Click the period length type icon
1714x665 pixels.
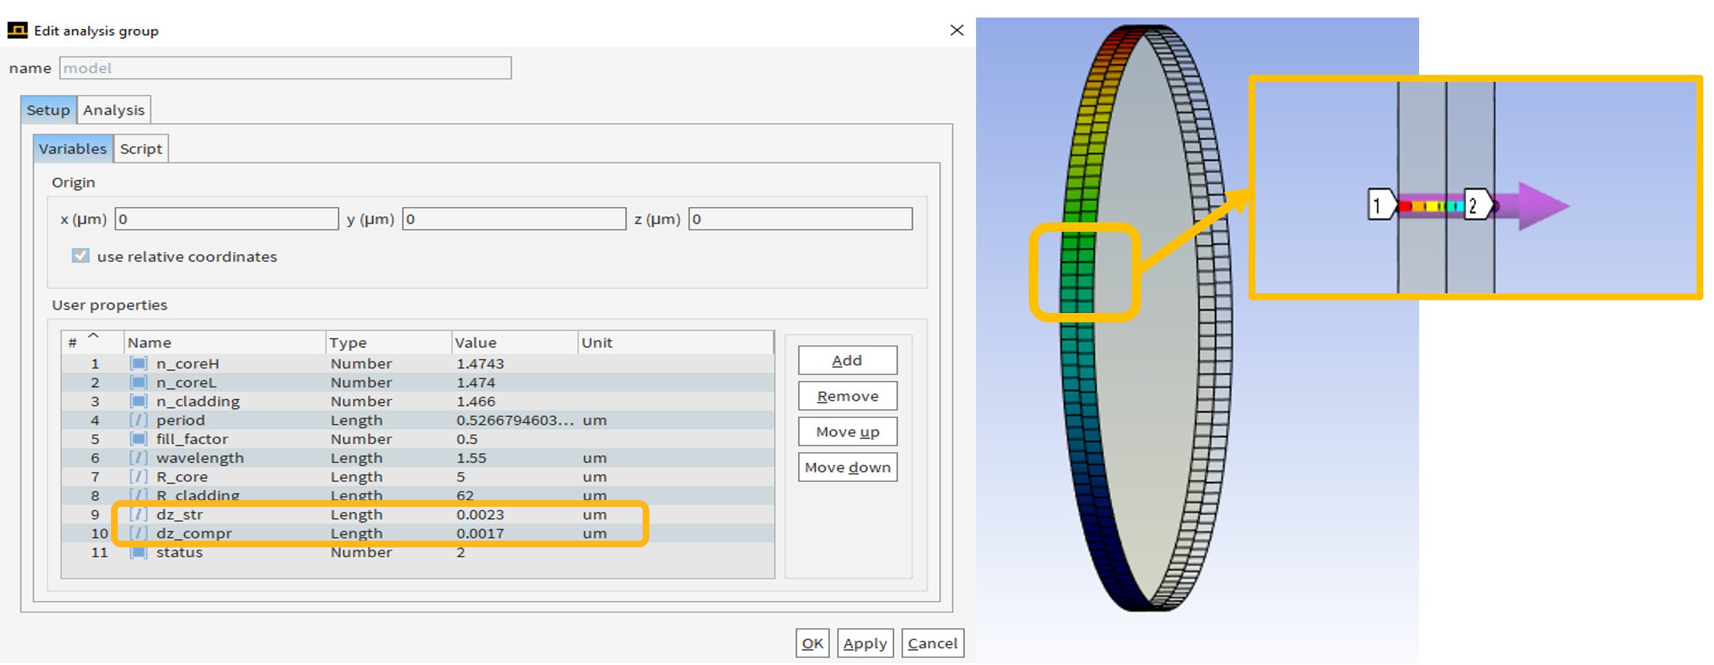(139, 420)
